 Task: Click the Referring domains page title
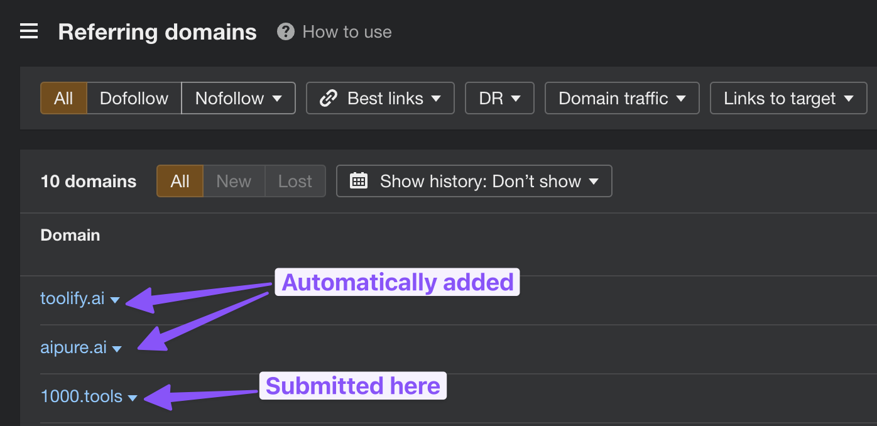[158, 32]
